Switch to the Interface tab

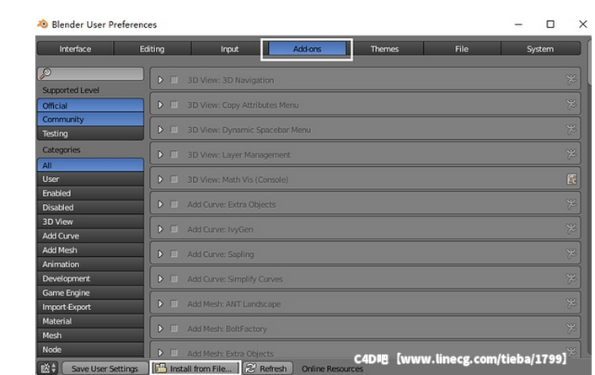click(x=75, y=49)
